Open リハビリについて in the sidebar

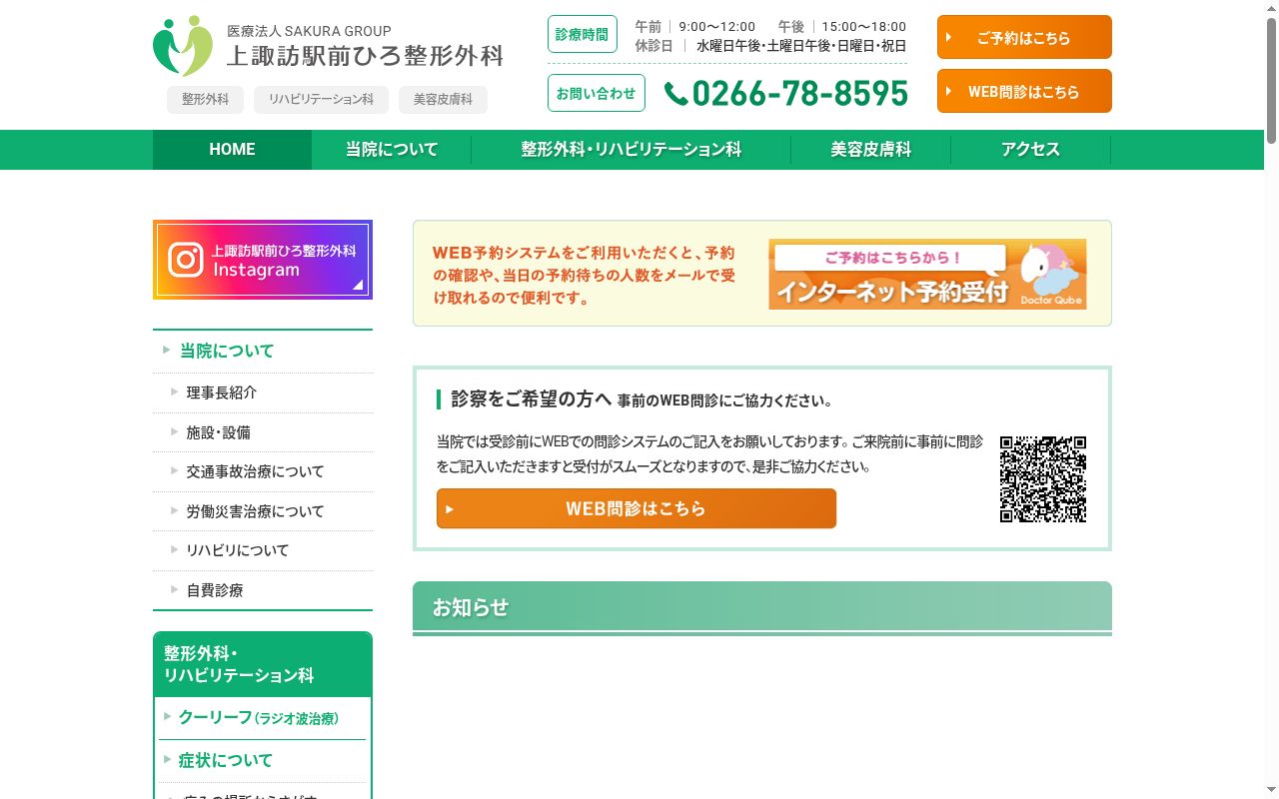tap(263, 550)
